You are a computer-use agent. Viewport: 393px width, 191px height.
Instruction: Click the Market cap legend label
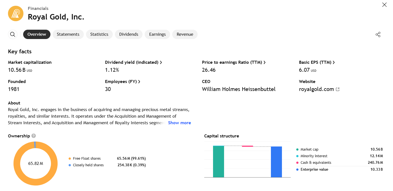coord(309,150)
